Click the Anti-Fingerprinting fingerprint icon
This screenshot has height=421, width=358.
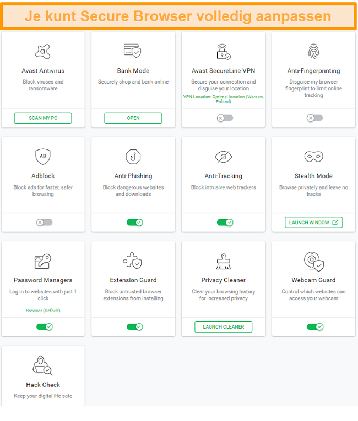(313, 51)
